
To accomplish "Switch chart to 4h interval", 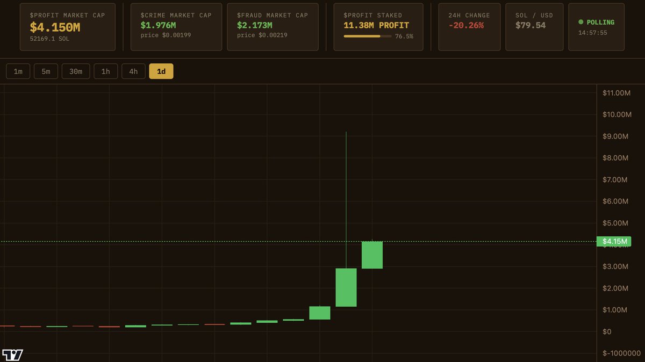I will pos(133,71).
